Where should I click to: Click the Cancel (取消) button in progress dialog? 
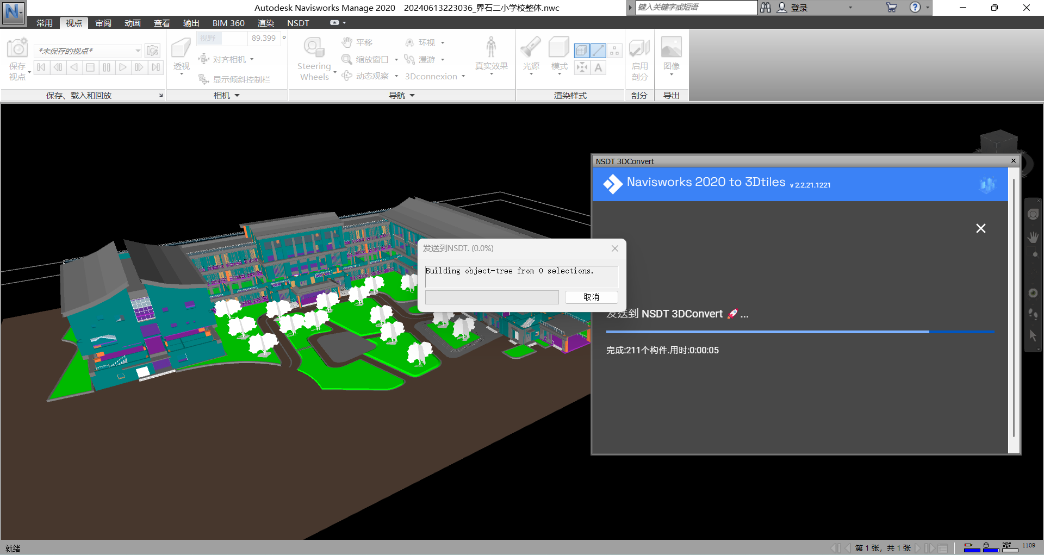pos(591,297)
